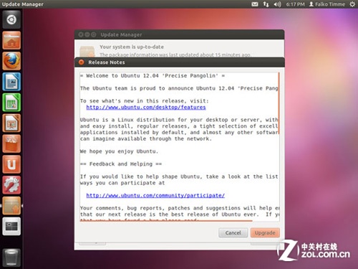
Task: Open the ubuntu.com/community/participate link
Action: (x=155, y=195)
